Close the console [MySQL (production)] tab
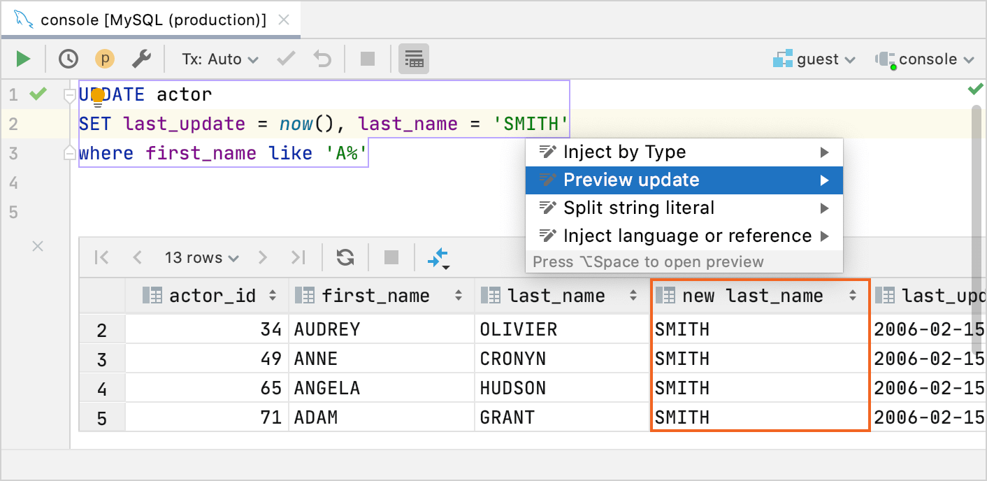Screen dimensions: 987x481 [284, 20]
